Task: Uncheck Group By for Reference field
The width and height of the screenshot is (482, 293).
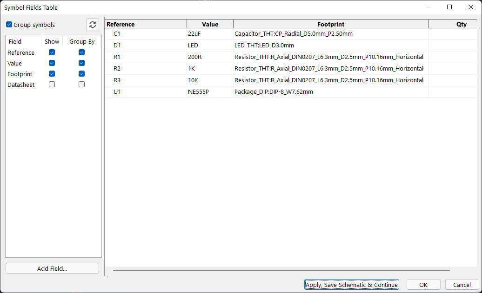Action: click(81, 52)
